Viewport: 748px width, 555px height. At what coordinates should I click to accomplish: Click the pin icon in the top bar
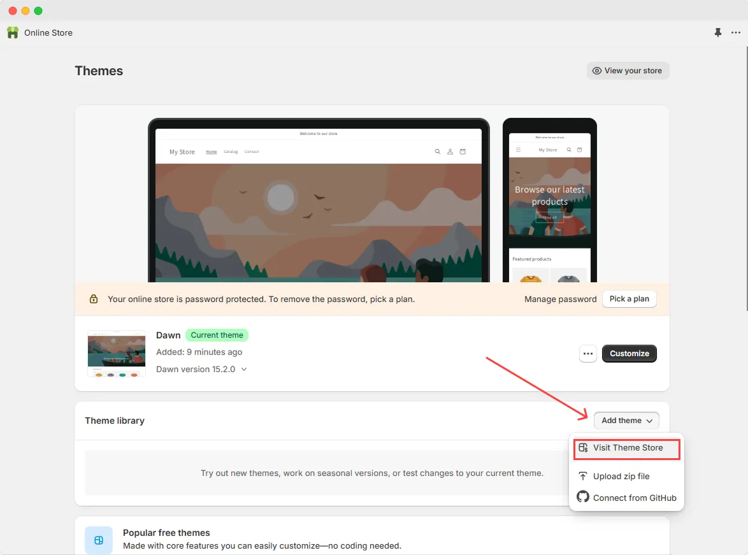717,32
